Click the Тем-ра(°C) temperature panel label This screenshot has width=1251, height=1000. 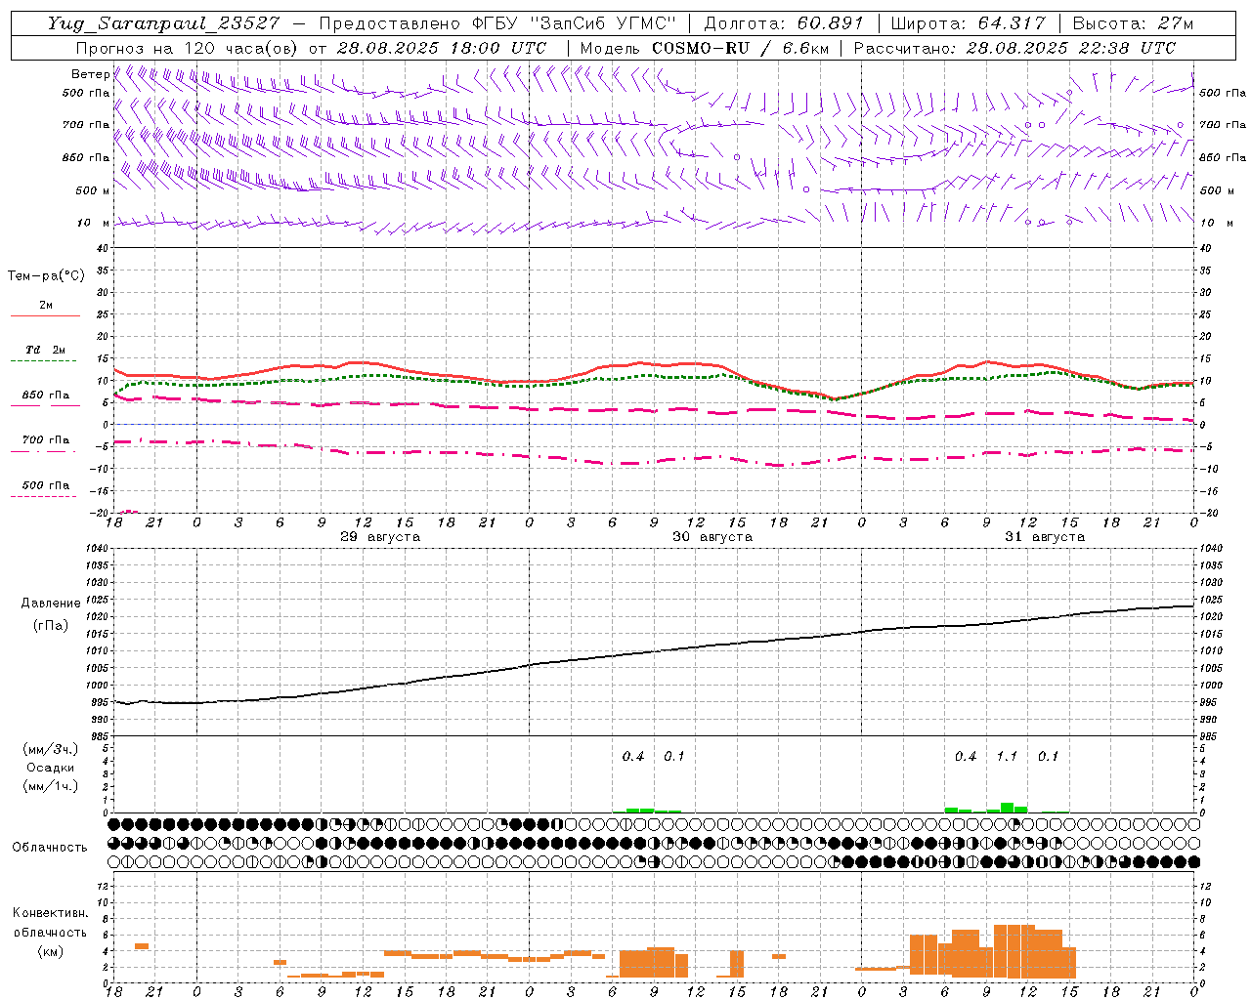pyautogui.click(x=46, y=275)
